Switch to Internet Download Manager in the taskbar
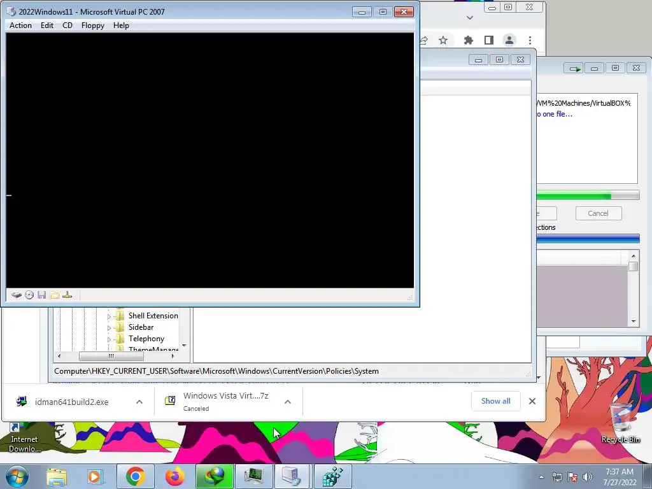 click(214, 476)
